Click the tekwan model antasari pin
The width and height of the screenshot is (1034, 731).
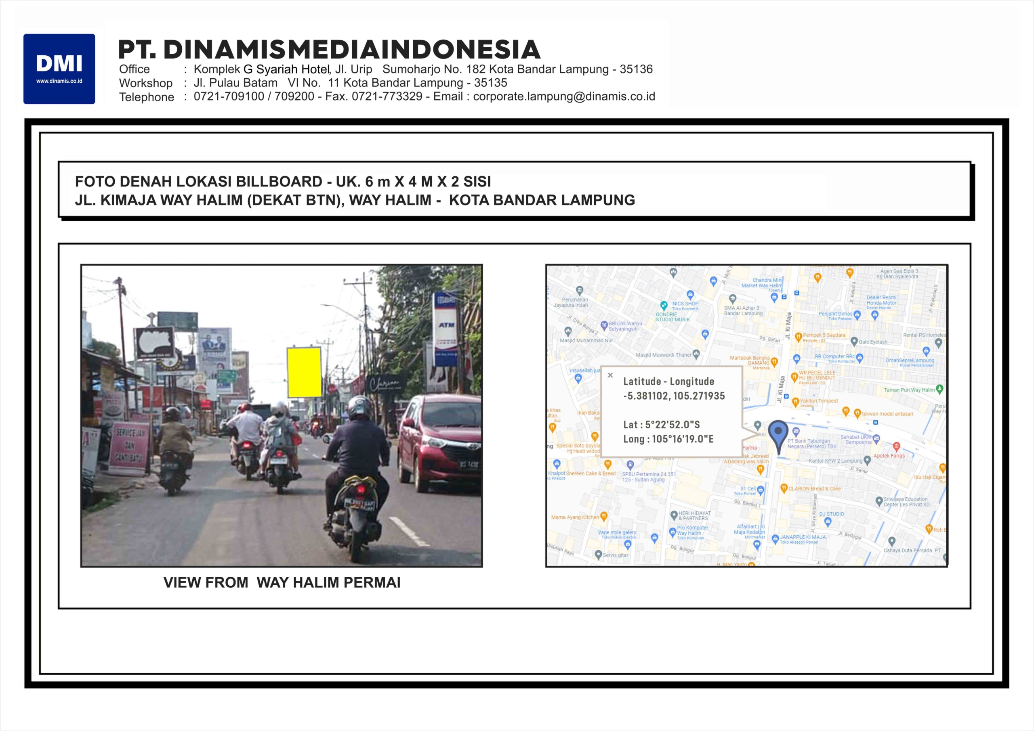857,413
